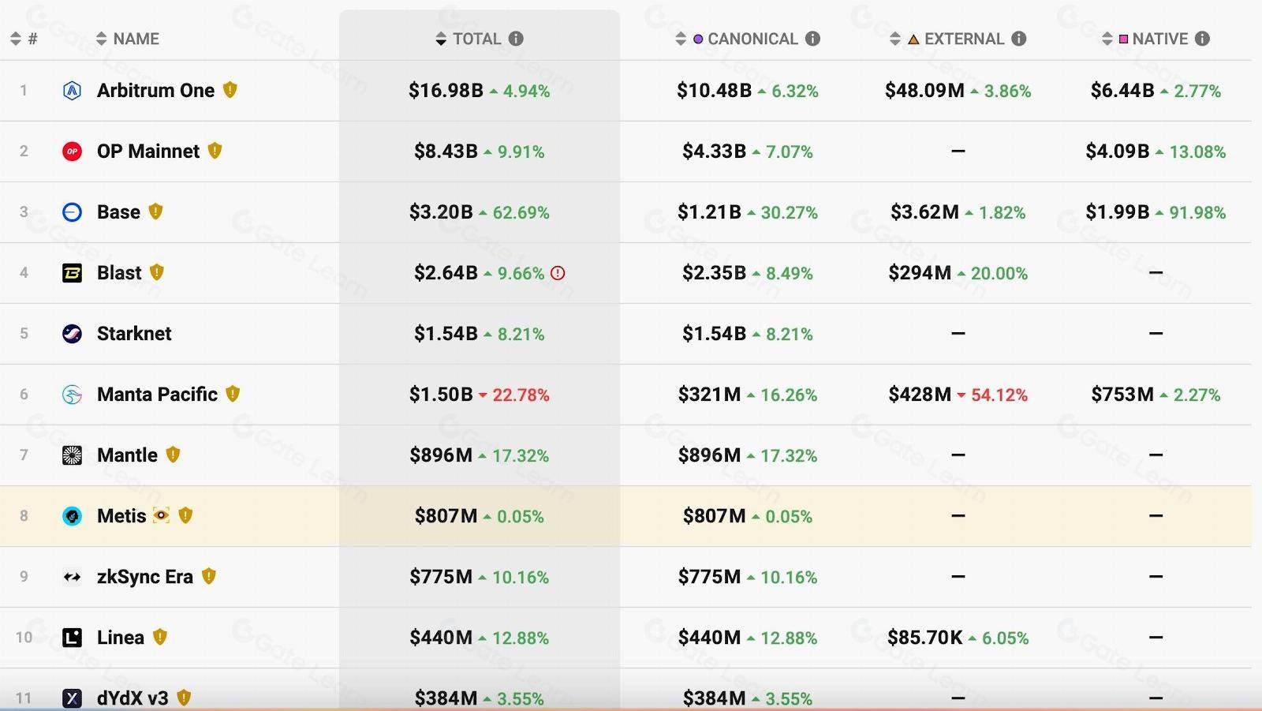Click the Starknet logo icon
Viewport: 1262px width, 711px height.
72,334
